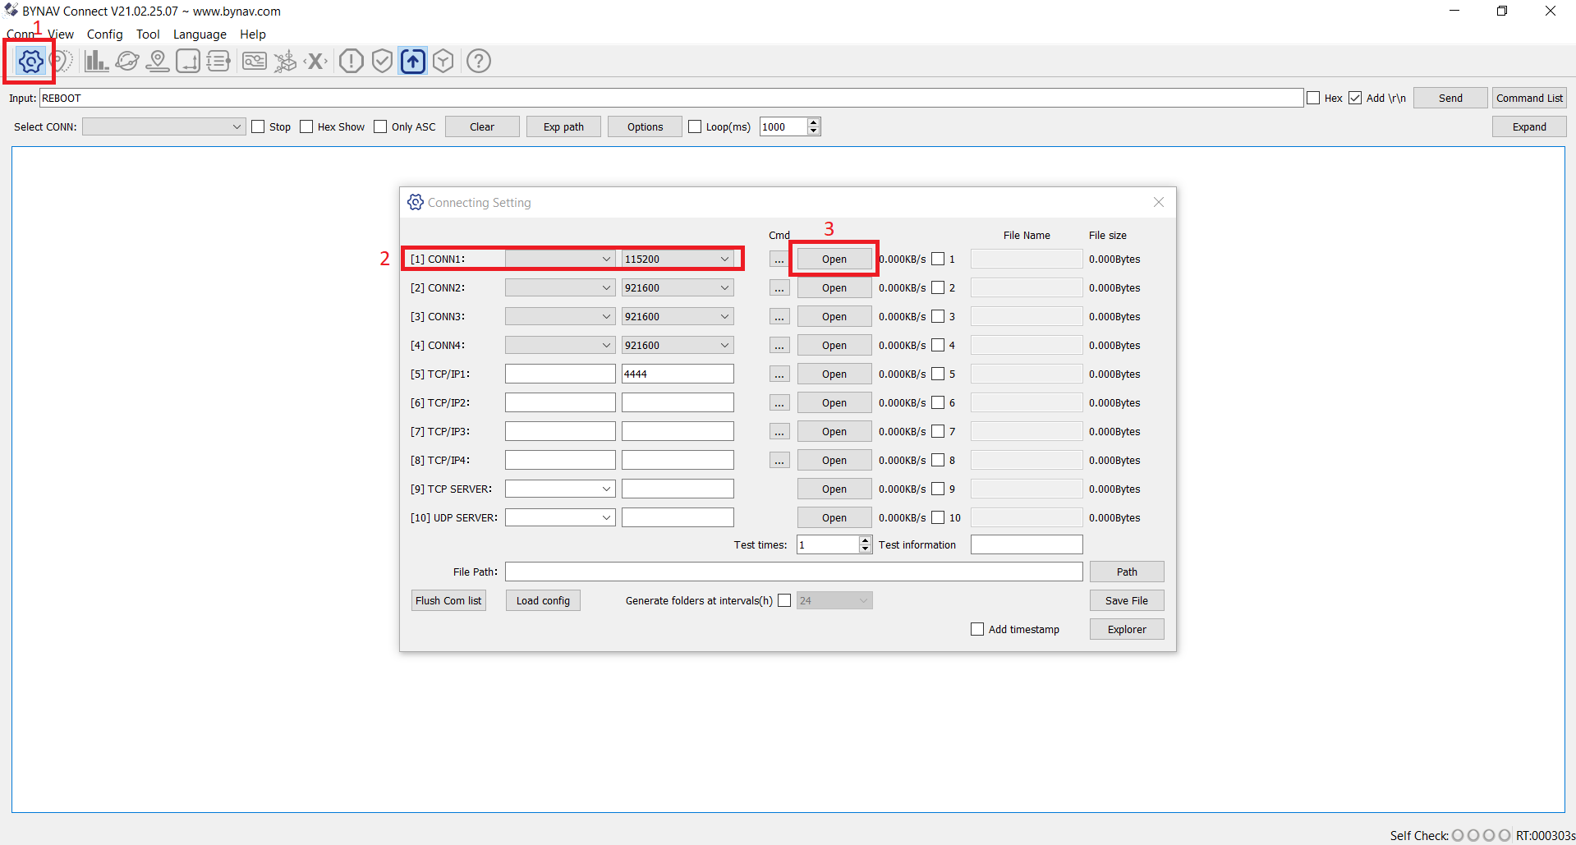Open the Config menu
The image size is (1576, 845).
[104, 34]
